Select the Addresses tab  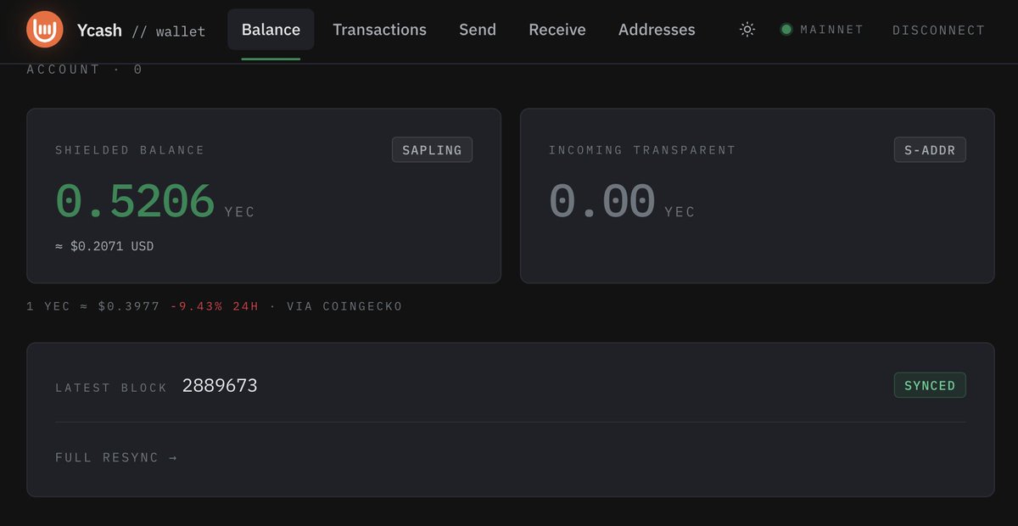pyautogui.click(x=657, y=30)
